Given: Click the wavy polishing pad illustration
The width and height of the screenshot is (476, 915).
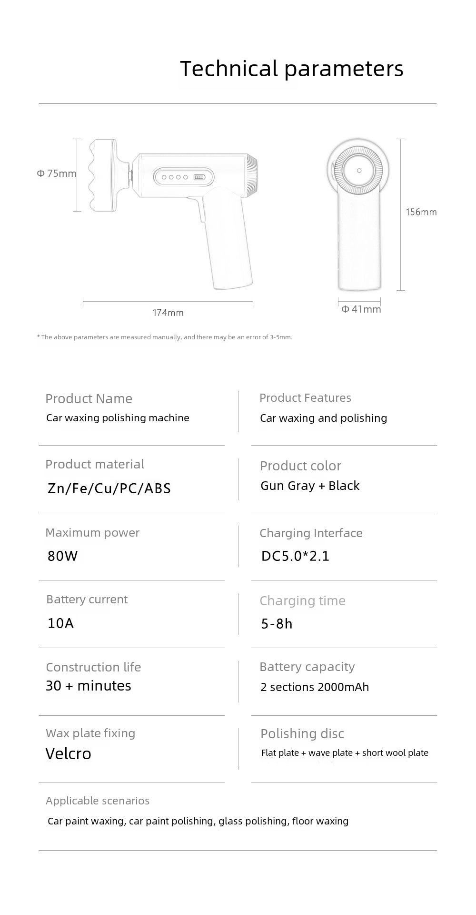Looking at the screenshot, I should click(103, 175).
